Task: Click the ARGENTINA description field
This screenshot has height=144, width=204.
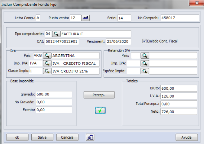Action: click(75, 56)
